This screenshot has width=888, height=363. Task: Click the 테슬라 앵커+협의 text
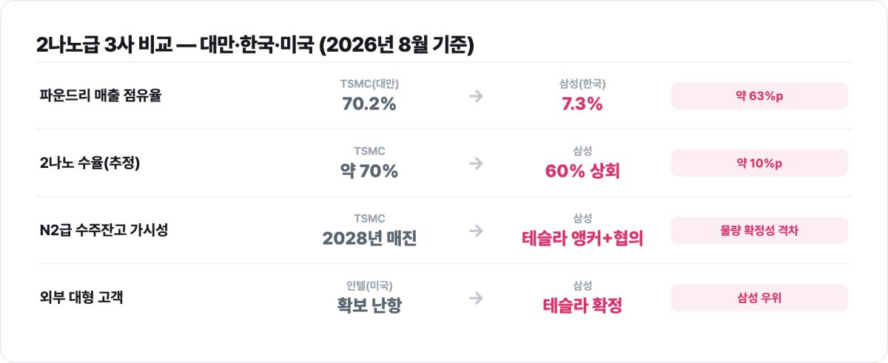point(582,239)
